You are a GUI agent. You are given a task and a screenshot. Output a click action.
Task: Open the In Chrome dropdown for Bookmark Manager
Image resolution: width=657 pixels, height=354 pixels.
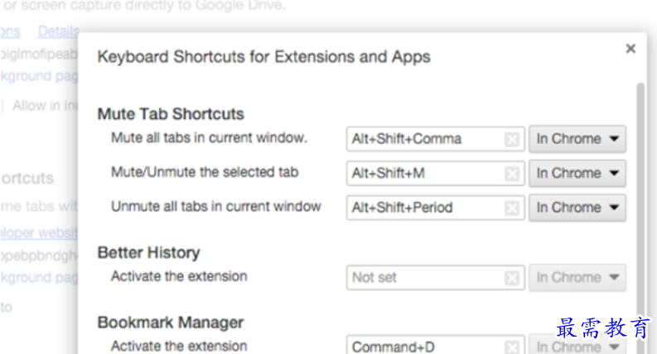(577, 344)
